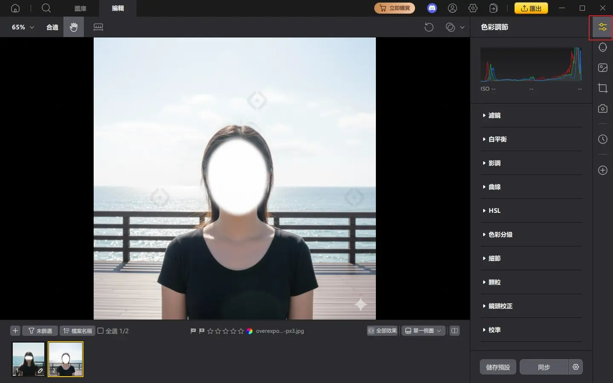Click the Discord community icon

pyautogui.click(x=432, y=8)
